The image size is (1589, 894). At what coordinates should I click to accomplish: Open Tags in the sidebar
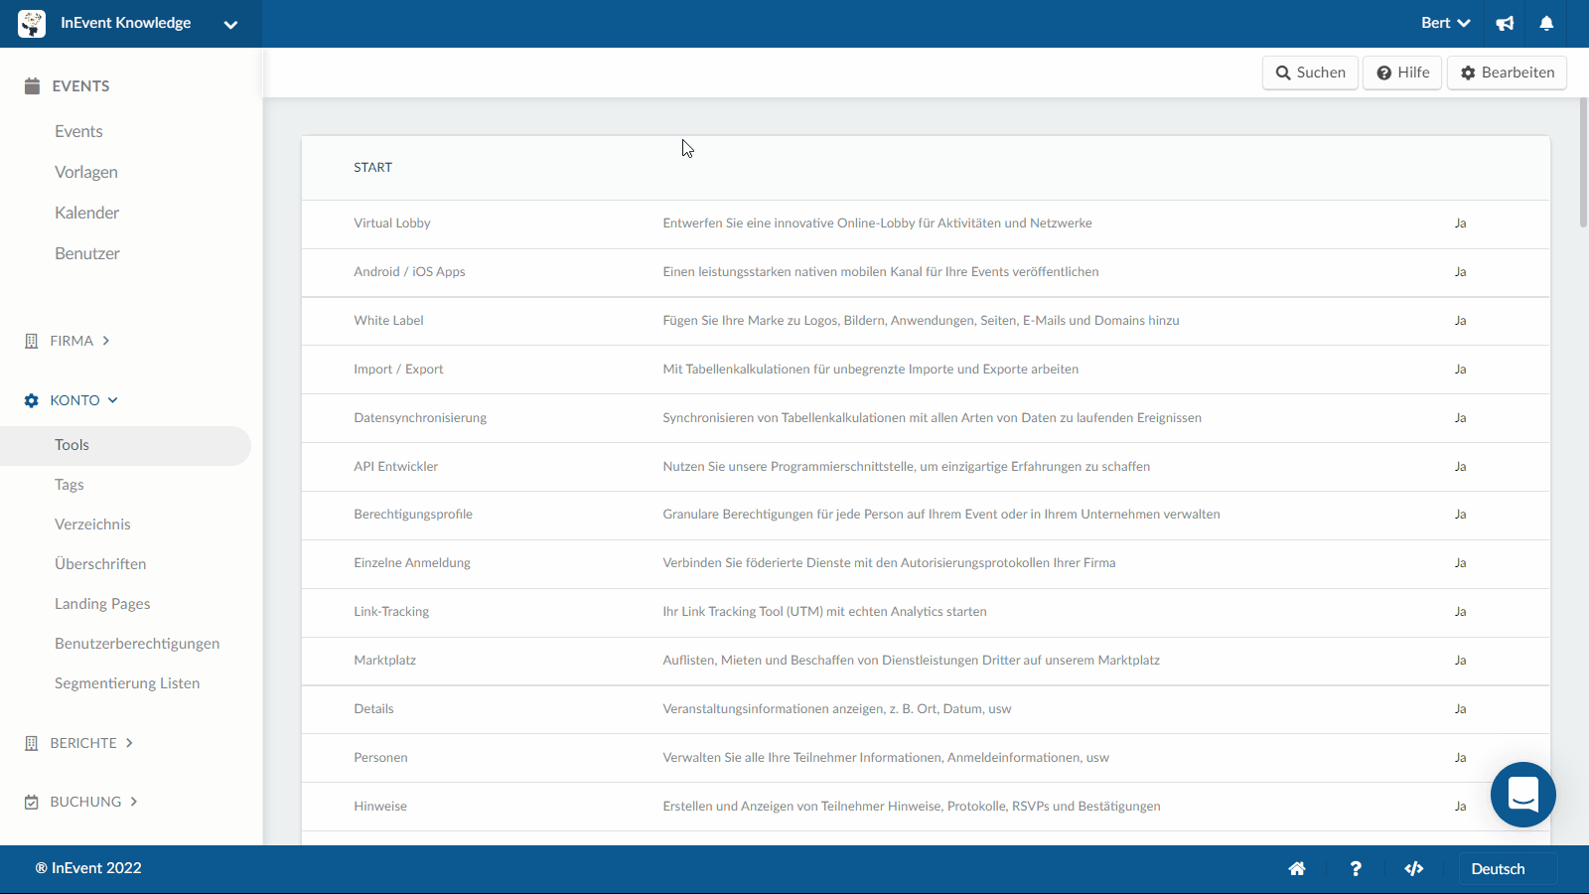point(70,485)
